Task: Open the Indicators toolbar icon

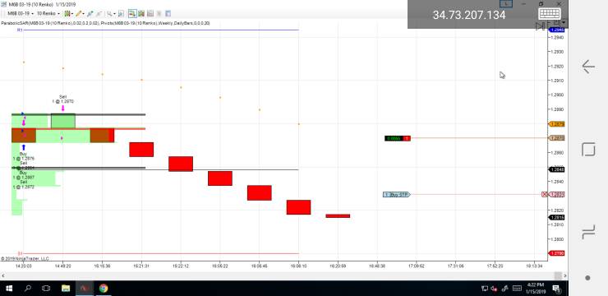Action: pyautogui.click(x=141, y=14)
